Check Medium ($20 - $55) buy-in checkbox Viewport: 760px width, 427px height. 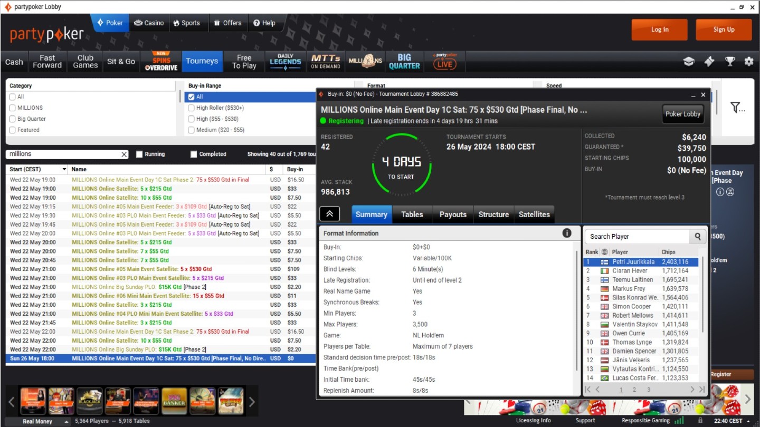point(191,130)
